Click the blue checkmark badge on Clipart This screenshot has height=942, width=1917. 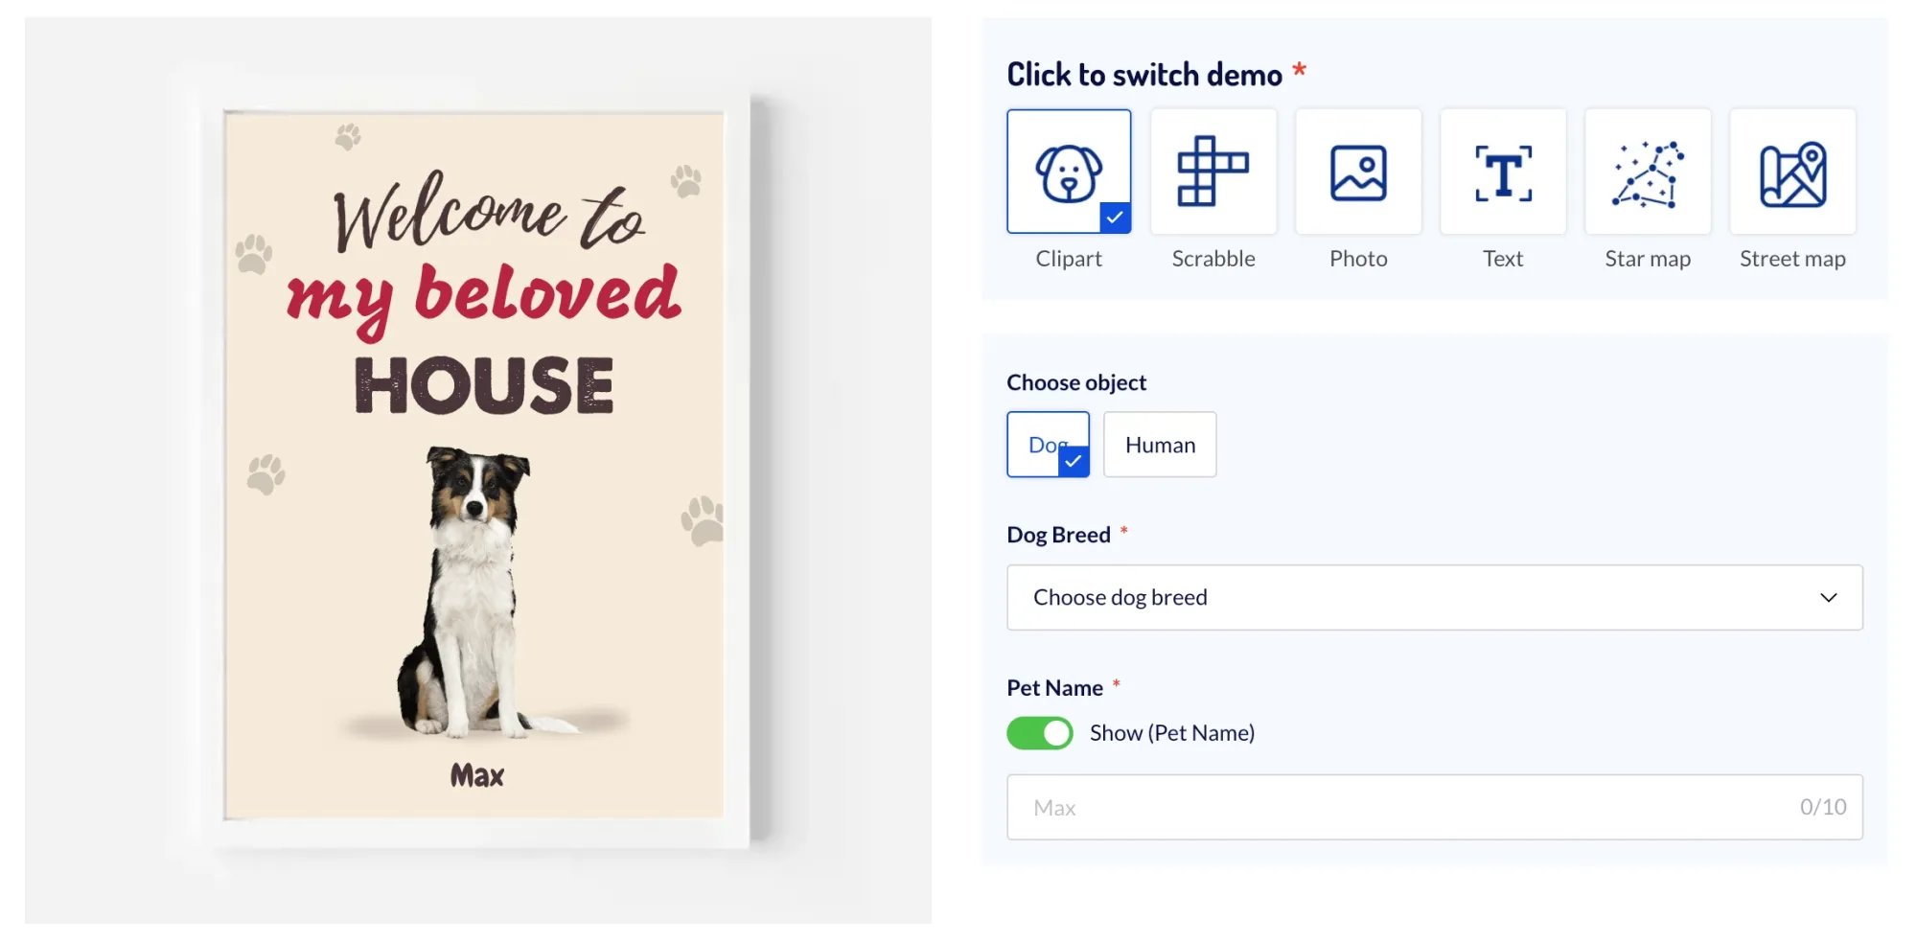[x=1114, y=218]
